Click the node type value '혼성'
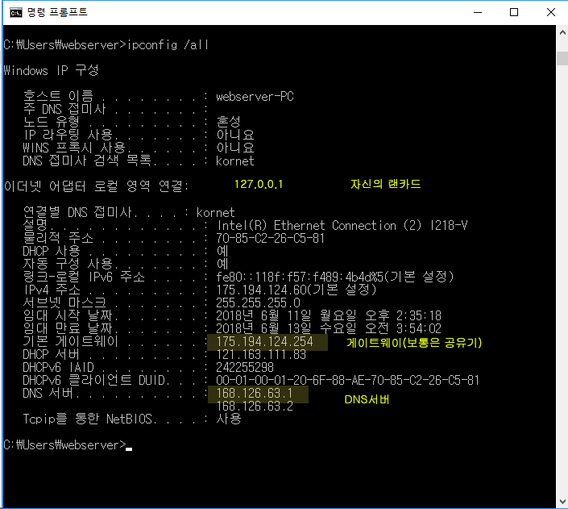 coord(228,122)
